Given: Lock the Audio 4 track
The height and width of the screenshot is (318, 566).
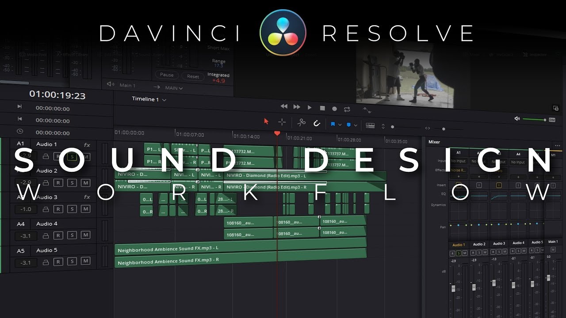Looking at the screenshot, I should point(46,235).
